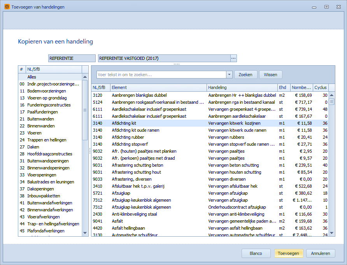
Task: Click the app icon in the title bar
Action: coord(7,7)
